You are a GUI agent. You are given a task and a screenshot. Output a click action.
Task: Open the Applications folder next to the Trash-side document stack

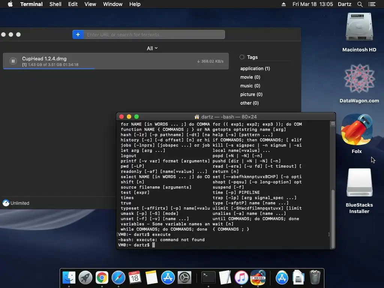[x=282, y=277]
